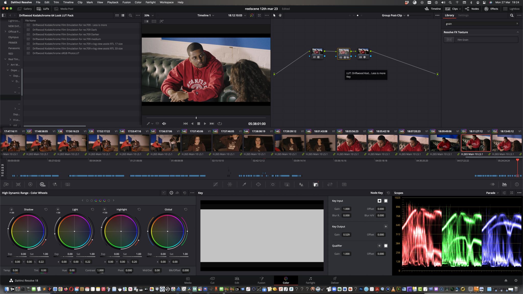The height and width of the screenshot is (294, 523).
Task: Open the Color menu in the menu bar
Action: (138, 2)
